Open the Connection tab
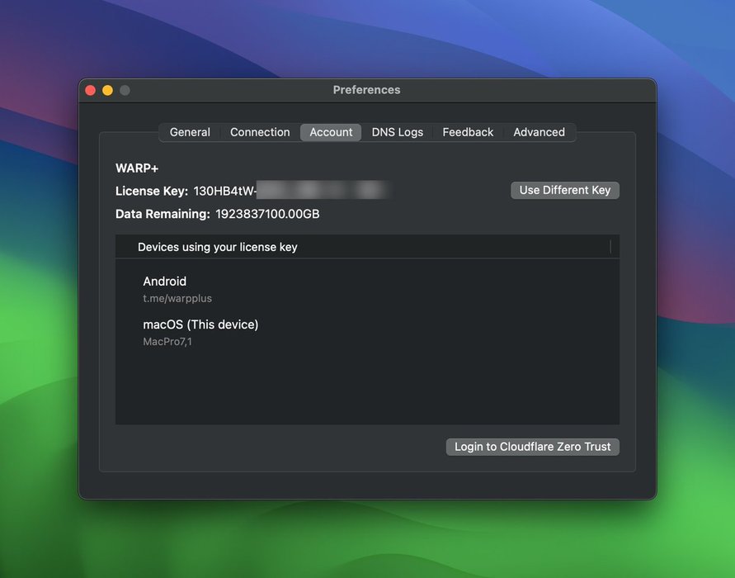The image size is (735, 578). pyautogui.click(x=260, y=132)
